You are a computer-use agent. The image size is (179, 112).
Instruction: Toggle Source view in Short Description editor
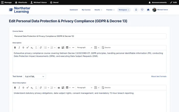pos(106,87)
